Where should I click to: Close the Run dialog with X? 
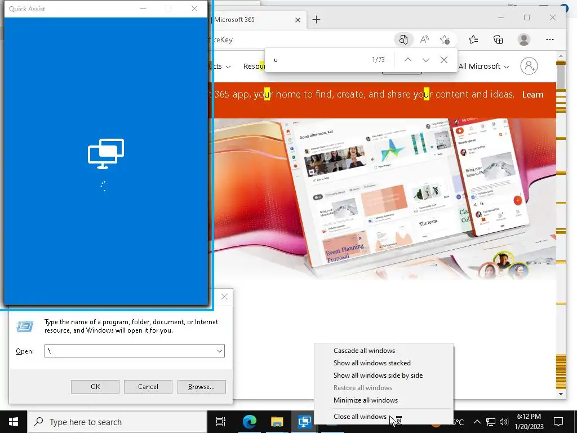pos(224,297)
